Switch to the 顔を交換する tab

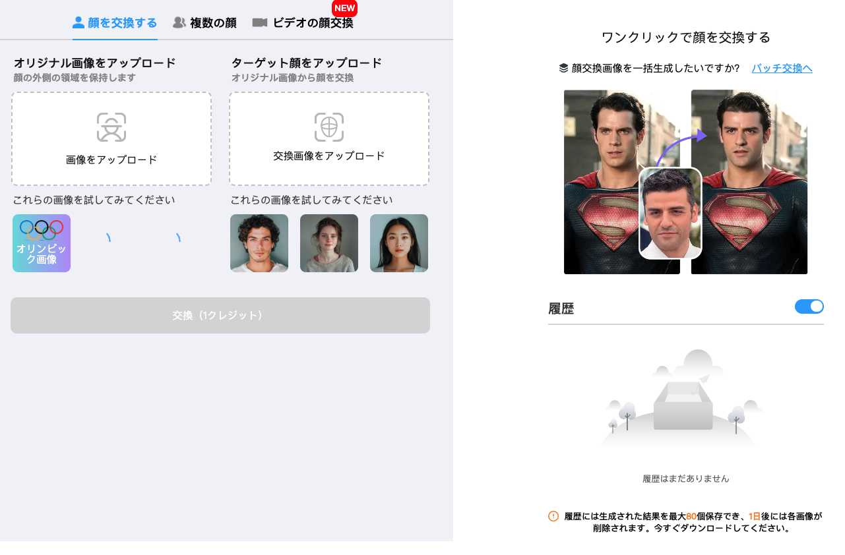coord(115,23)
